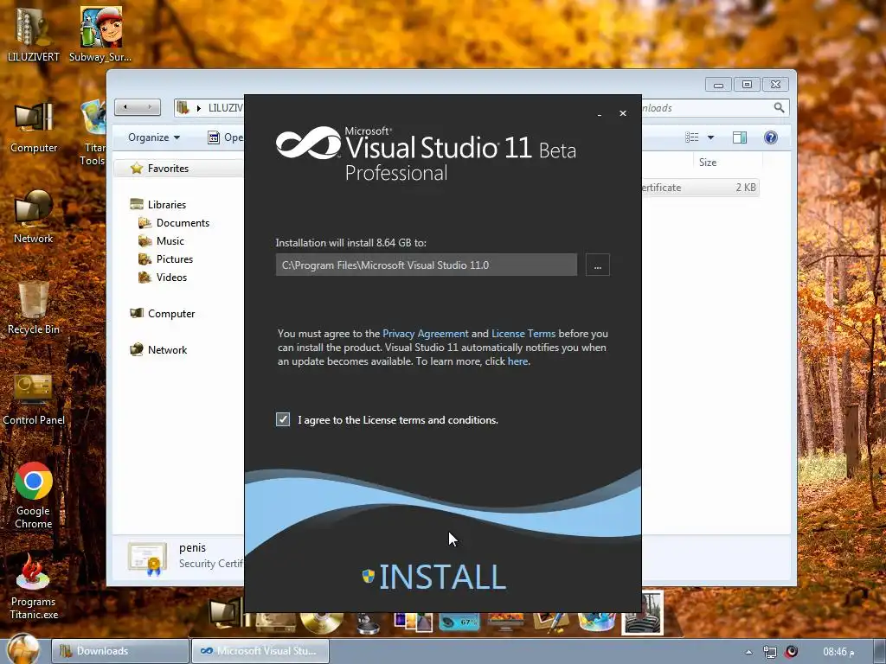The height and width of the screenshot is (664, 886).
Task: Select Favorites in the navigation pane
Action: pyautogui.click(x=168, y=169)
